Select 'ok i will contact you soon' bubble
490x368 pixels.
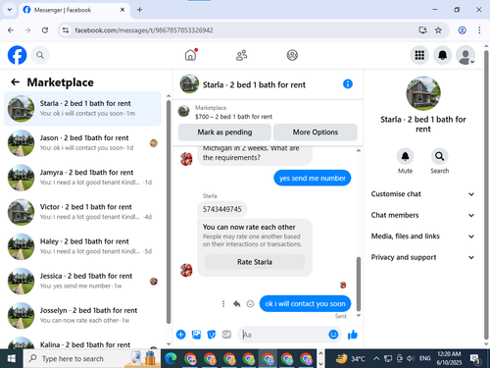pyautogui.click(x=305, y=304)
